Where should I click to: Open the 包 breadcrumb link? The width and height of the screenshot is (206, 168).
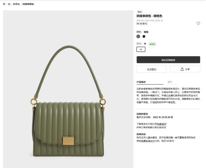9,4
